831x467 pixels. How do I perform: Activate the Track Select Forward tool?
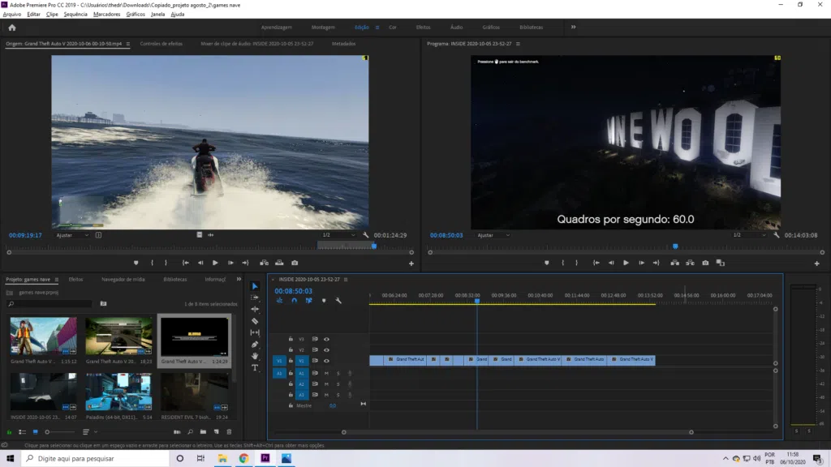tap(255, 298)
